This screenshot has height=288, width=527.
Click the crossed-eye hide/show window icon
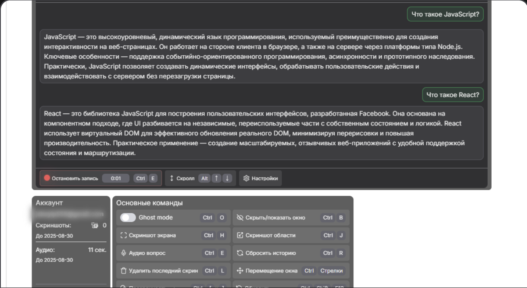240,218
